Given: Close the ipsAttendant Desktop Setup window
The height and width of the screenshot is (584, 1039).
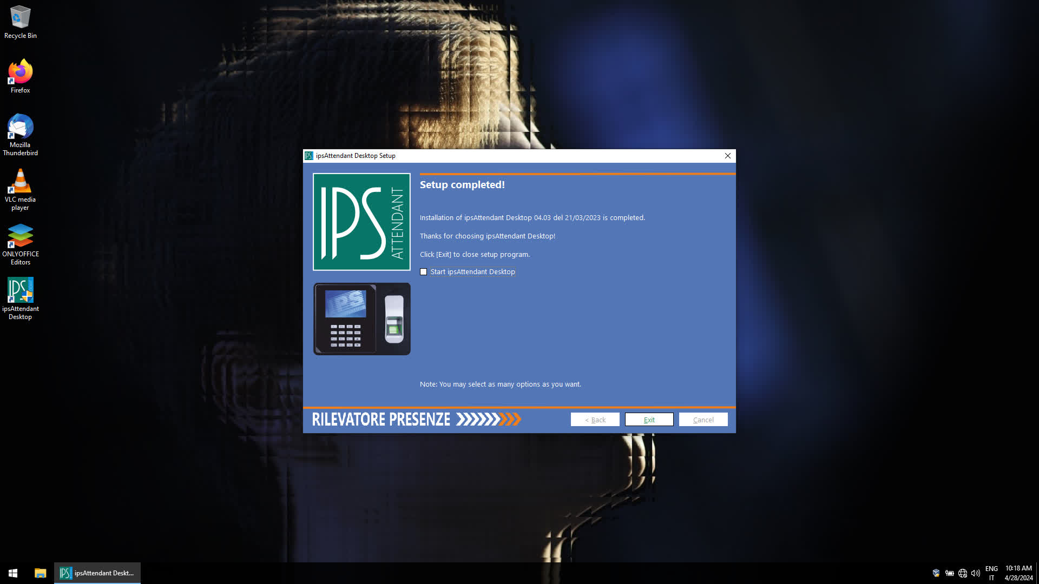Looking at the screenshot, I should [x=728, y=156].
